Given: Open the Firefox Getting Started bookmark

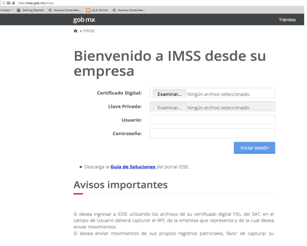Looking at the screenshot, I should click(30, 10).
